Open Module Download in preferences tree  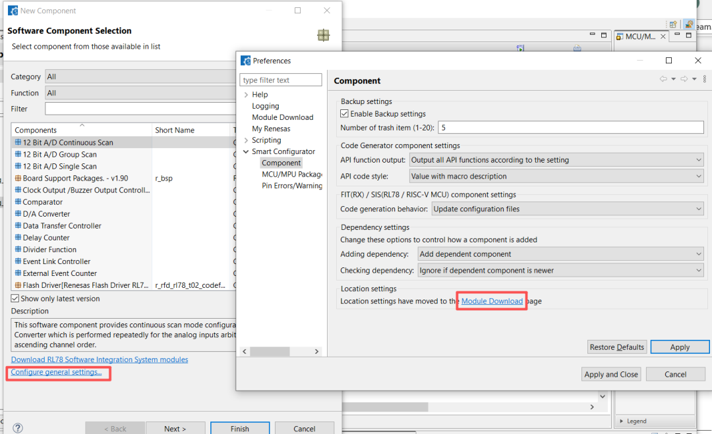[282, 117]
